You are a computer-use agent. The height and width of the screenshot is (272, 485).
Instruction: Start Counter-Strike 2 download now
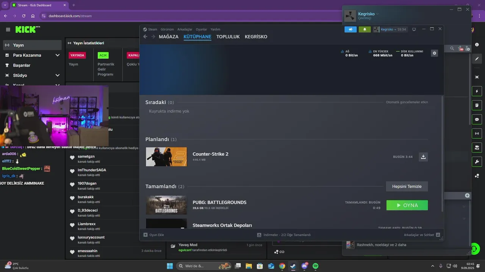tap(423, 157)
